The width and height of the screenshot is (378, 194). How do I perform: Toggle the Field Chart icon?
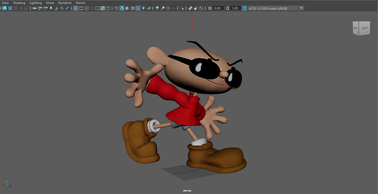[97, 8]
